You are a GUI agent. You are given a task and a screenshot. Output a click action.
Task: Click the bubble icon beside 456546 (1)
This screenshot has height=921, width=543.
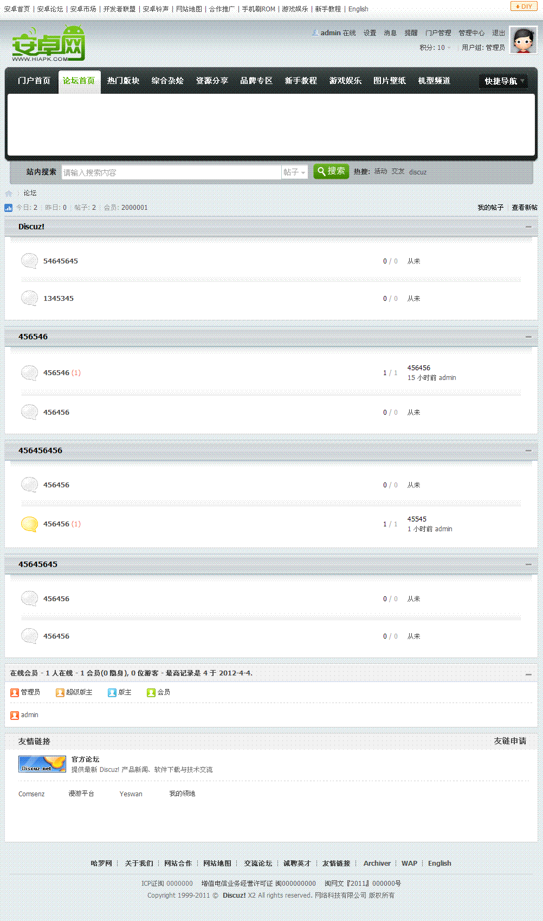point(29,373)
